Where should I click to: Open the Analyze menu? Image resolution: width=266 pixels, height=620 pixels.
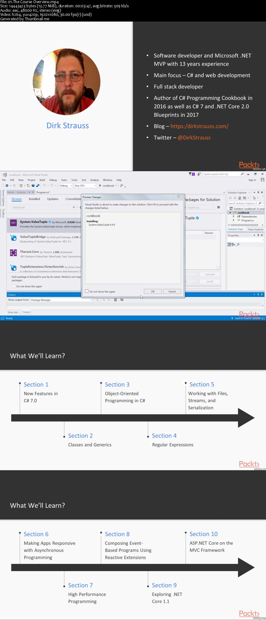coord(95,180)
